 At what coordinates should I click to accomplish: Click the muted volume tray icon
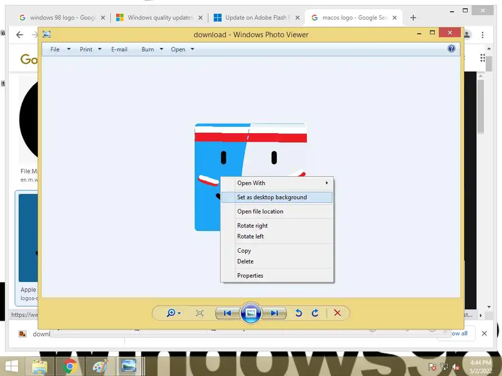[456, 367]
